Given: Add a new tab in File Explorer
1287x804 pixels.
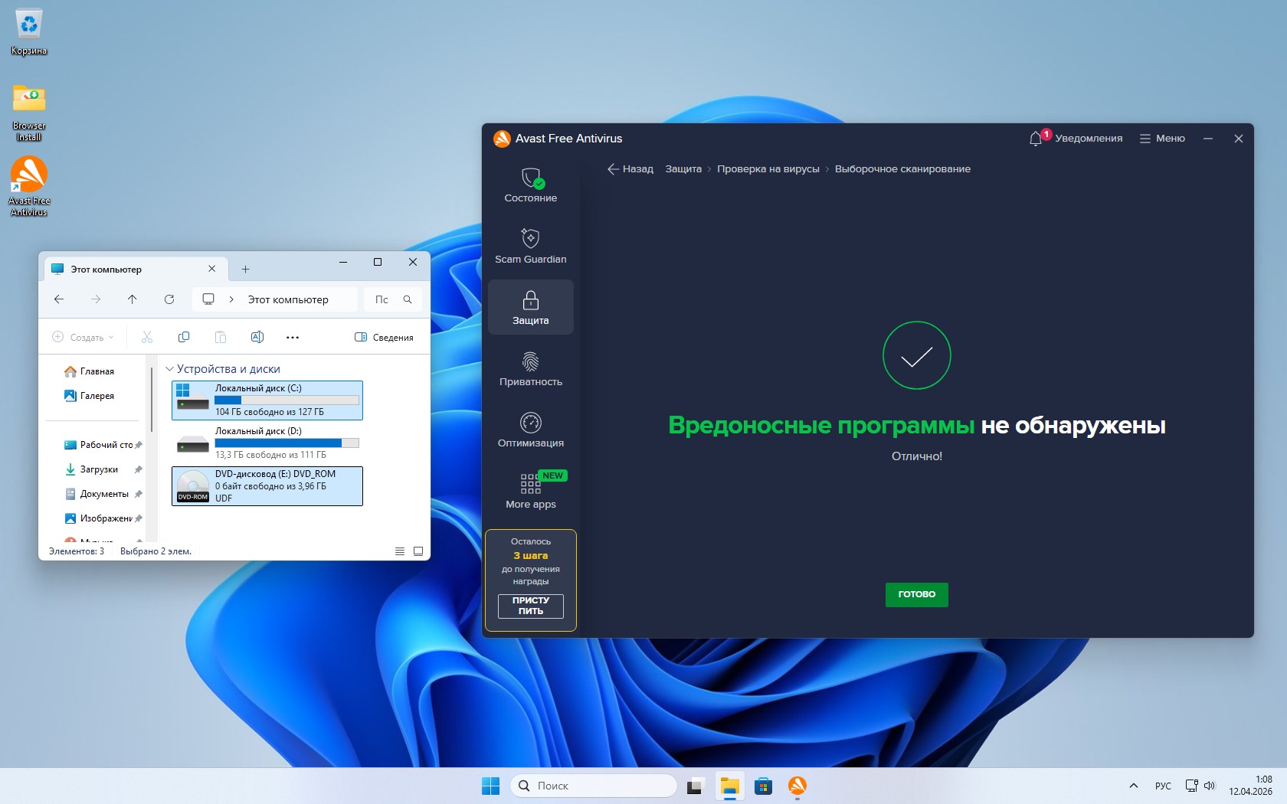Looking at the screenshot, I should pos(245,269).
